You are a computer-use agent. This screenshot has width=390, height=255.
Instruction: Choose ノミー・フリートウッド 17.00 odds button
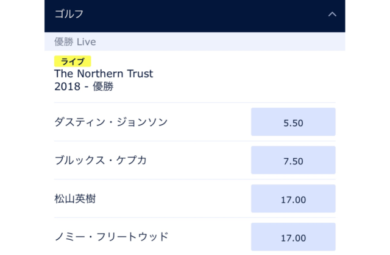[x=293, y=237]
